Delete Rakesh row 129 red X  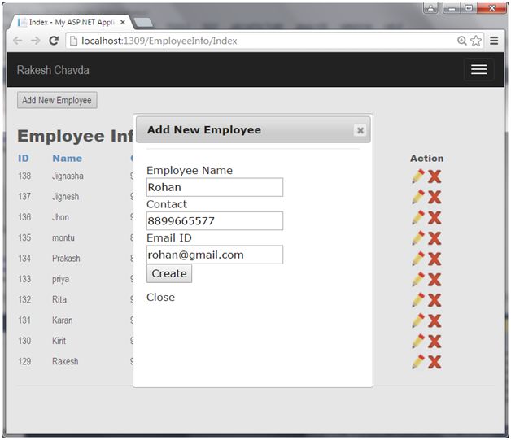(435, 362)
